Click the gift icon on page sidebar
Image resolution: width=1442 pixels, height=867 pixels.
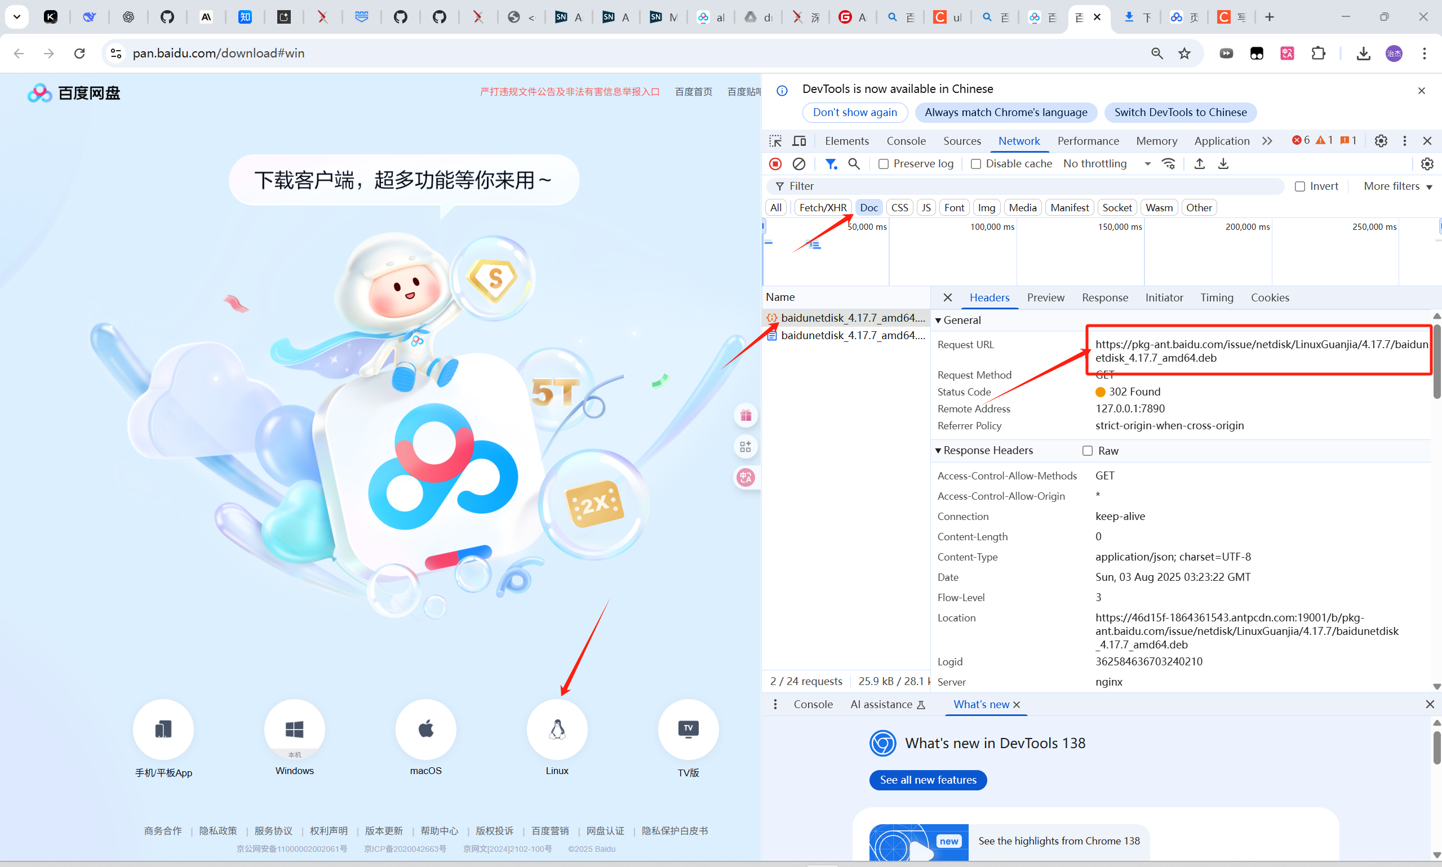[746, 415]
